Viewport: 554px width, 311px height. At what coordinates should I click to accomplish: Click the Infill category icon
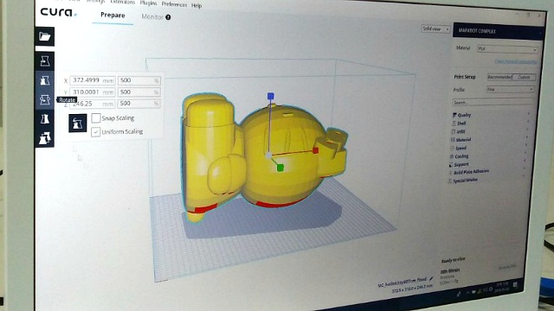point(454,131)
